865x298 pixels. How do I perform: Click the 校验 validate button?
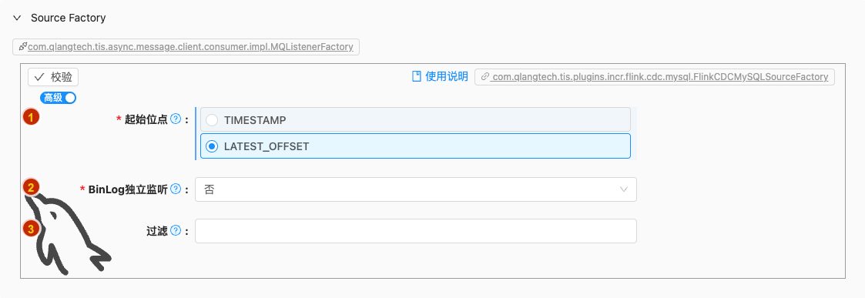pyautogui.click(x=53, y=77)
